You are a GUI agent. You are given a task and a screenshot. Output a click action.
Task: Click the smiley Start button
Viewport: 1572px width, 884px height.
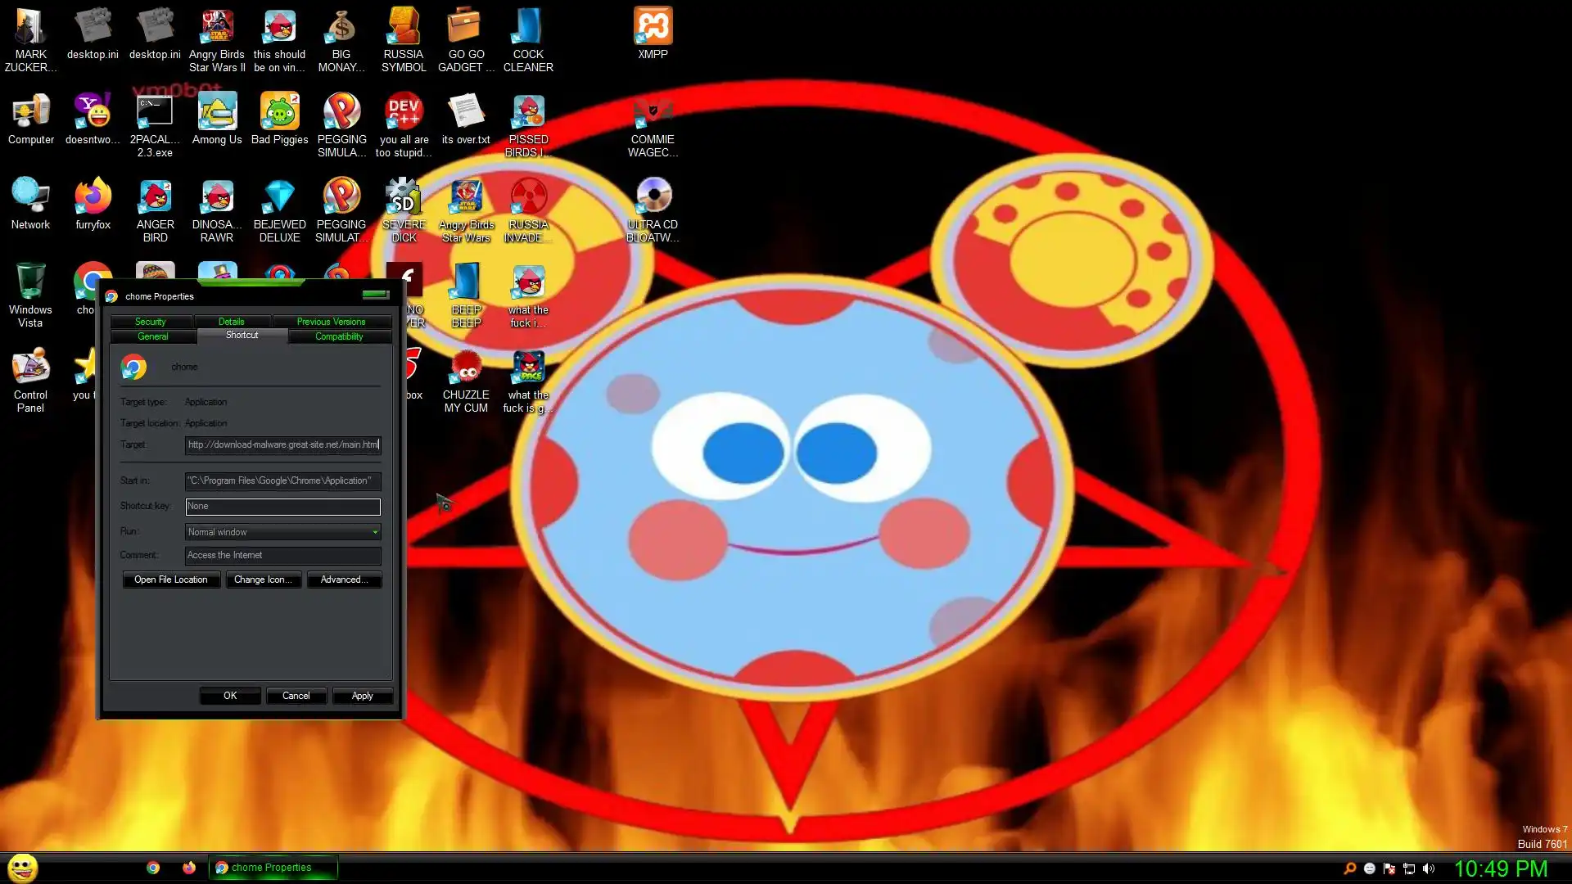[23, 868]
